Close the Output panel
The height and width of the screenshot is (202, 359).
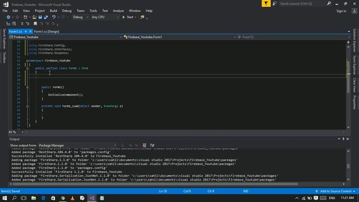[x=348, y=139]
